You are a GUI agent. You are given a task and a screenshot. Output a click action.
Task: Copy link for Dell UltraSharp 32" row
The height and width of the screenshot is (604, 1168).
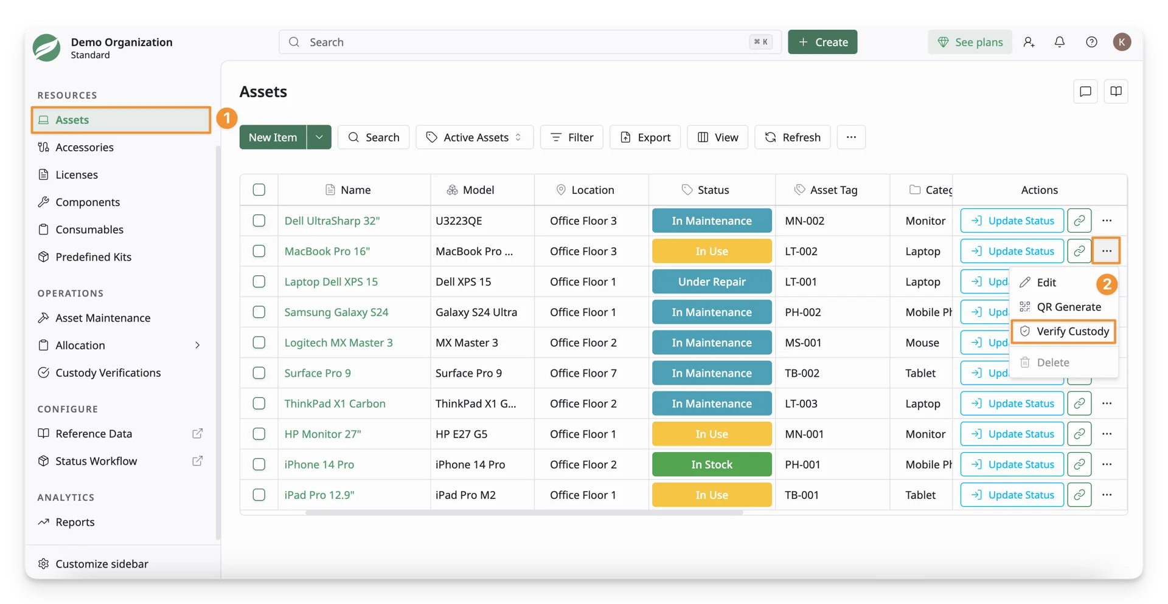point(1079,221)
